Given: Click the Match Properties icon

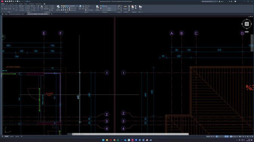Looking at the screenshot, I should pyautogui.click(x=98, y=8).
